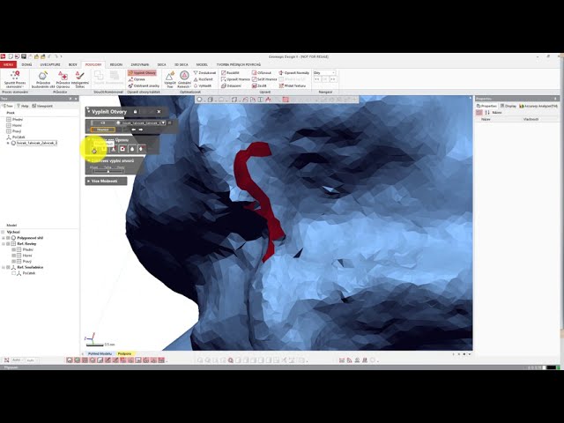This screenshot has height=423, width=564.
Task: Click the Vyplnit Otvory ribbon tool
Action: click(x=143, y=72)
